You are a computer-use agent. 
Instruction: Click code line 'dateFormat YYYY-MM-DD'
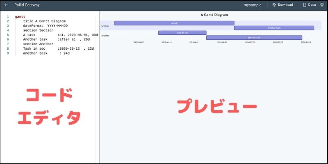(46, 26)
